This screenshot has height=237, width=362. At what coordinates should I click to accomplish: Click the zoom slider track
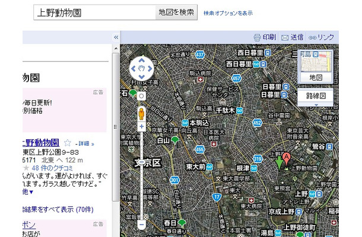[141, 178]
